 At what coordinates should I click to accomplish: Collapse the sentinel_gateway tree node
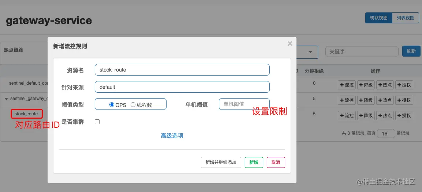[7, 99]
